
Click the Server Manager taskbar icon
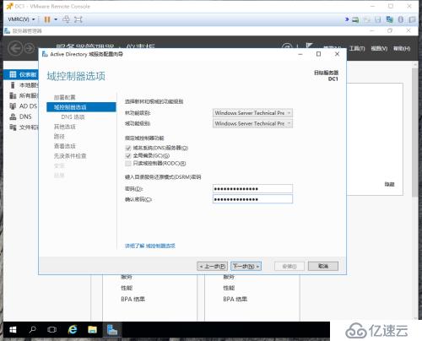(112, 329)
